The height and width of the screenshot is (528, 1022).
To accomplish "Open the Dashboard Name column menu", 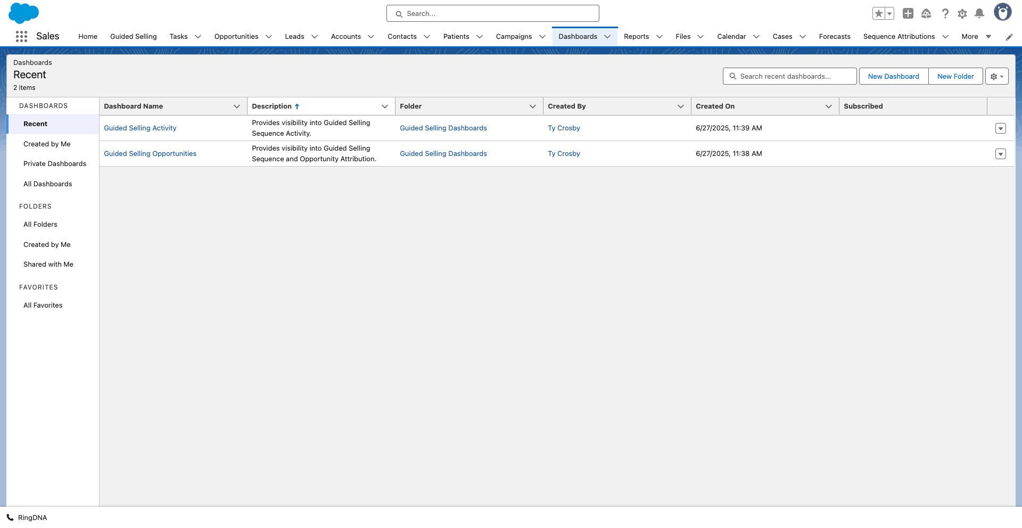I will point(237,106).
